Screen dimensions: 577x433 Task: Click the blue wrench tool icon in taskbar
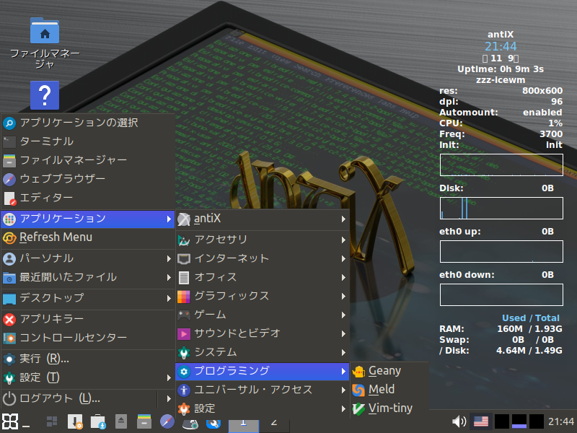pyautogui.click(x=213, y=424)
